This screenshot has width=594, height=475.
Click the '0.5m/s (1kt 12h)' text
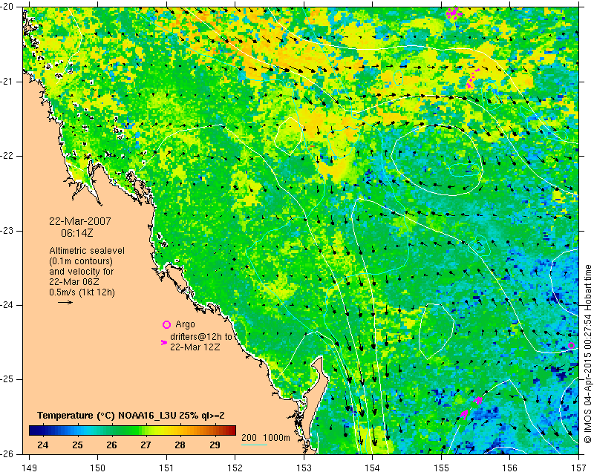82,292
